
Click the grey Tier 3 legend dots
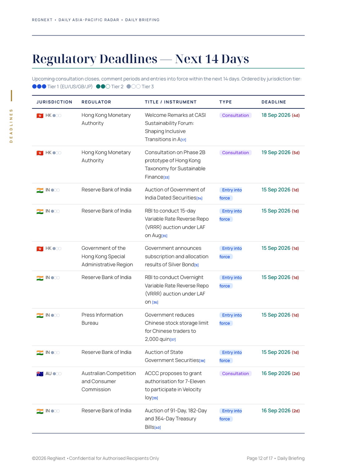(134, 87)
